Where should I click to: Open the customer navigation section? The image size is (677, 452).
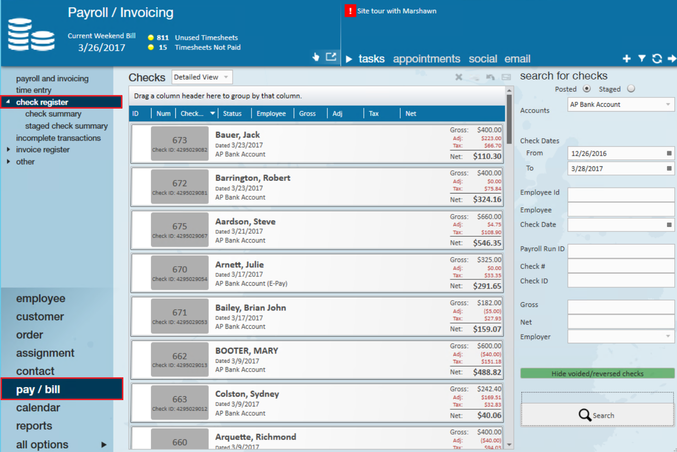pos(40,317)
